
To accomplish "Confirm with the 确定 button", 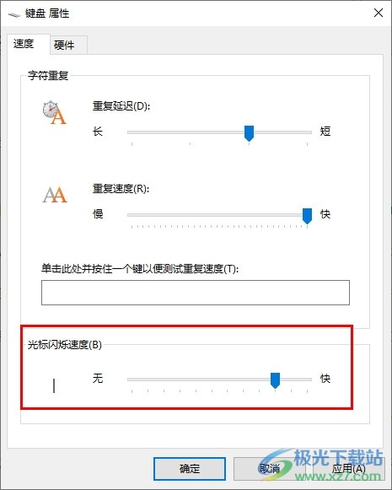I will [x=190, y=469].
